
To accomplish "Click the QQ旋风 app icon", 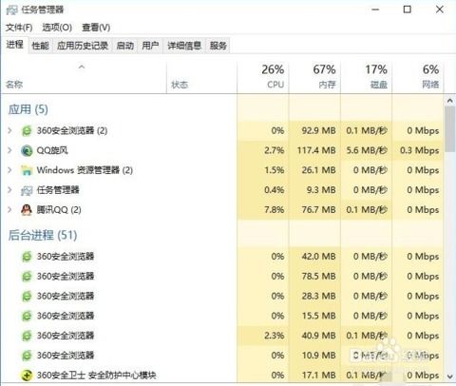I will [27, 150].
